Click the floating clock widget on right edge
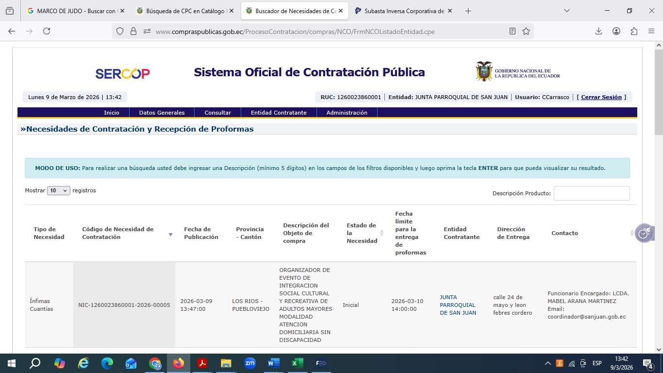 644,233
